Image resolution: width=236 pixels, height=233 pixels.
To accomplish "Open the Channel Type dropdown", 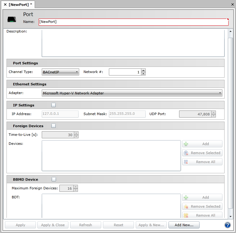I will click(x=60, y=72).
